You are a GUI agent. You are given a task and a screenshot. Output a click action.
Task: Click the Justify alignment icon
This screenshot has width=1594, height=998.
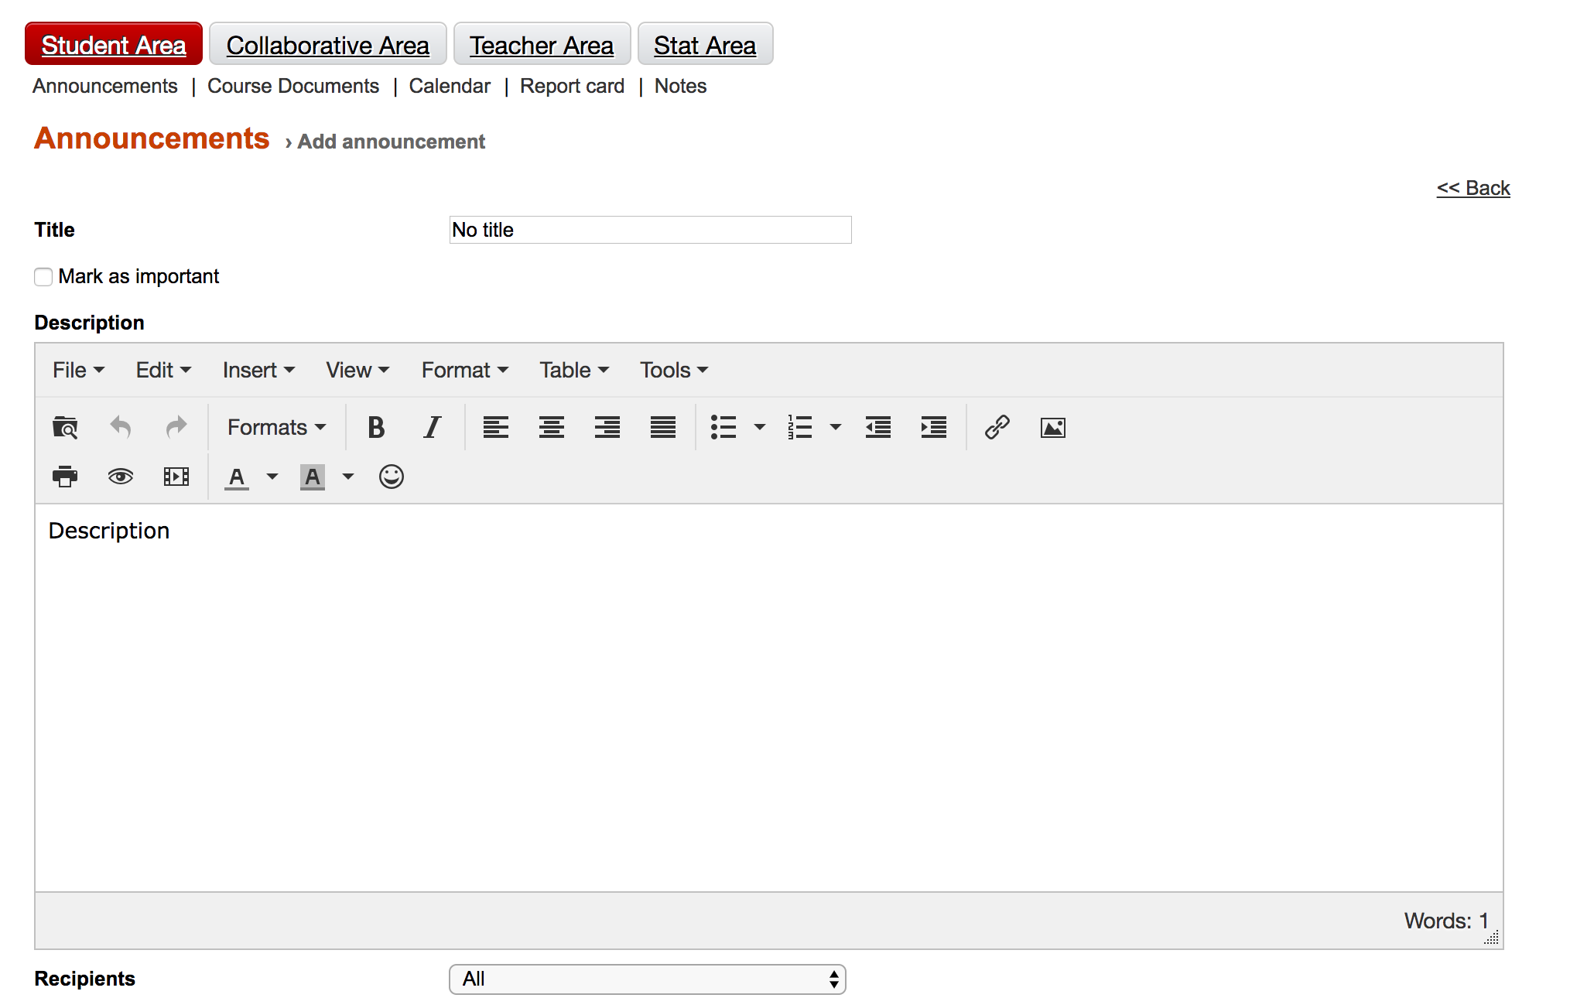[x=662, y=427]
